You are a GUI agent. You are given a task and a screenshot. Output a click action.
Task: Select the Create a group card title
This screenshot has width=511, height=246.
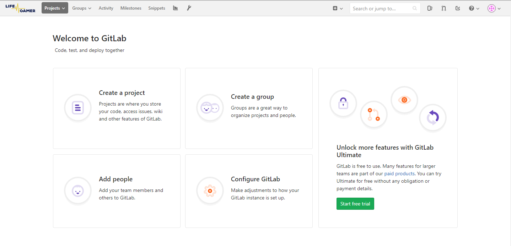point(252,97)
